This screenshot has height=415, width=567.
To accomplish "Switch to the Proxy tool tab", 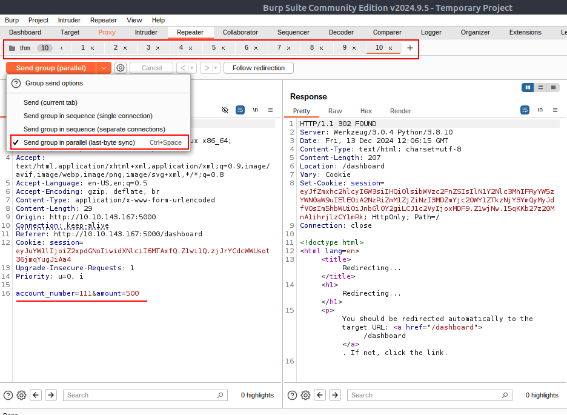I will coord(107,32).
